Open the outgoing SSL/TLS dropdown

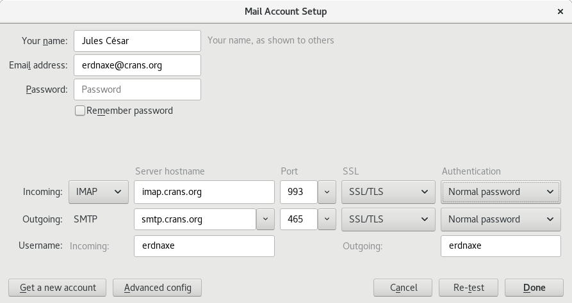(x=387, y=219)
